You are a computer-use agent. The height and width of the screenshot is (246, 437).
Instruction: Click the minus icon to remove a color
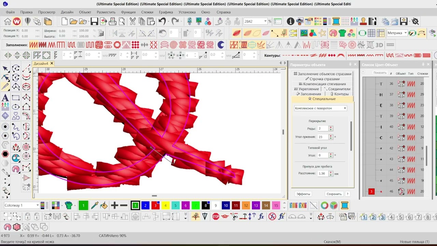(x=124, y=205)
